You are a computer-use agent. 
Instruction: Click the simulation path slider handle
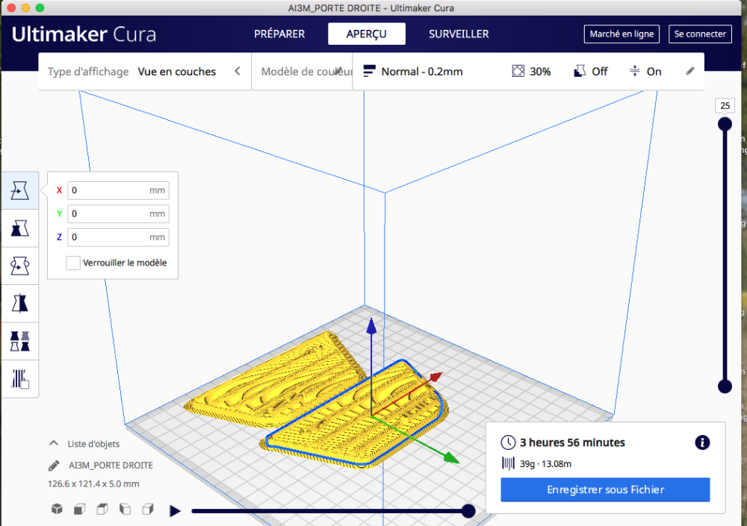[468, 511]
